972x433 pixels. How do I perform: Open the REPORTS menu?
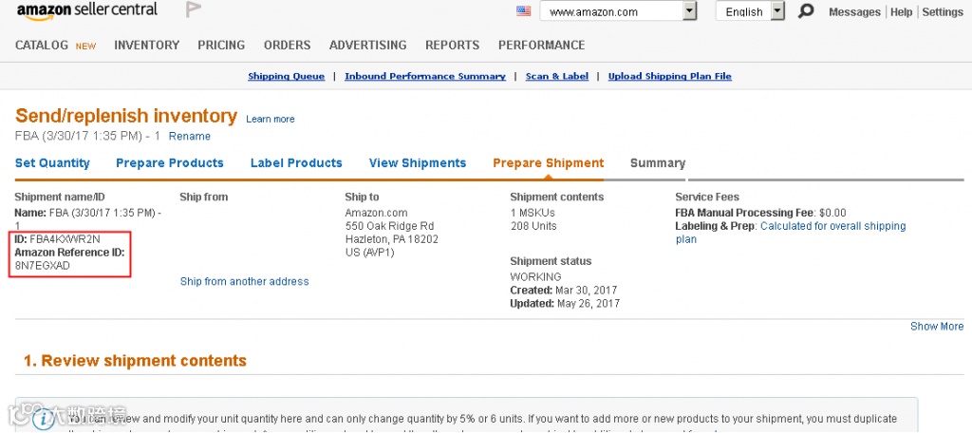coord(452,45)
